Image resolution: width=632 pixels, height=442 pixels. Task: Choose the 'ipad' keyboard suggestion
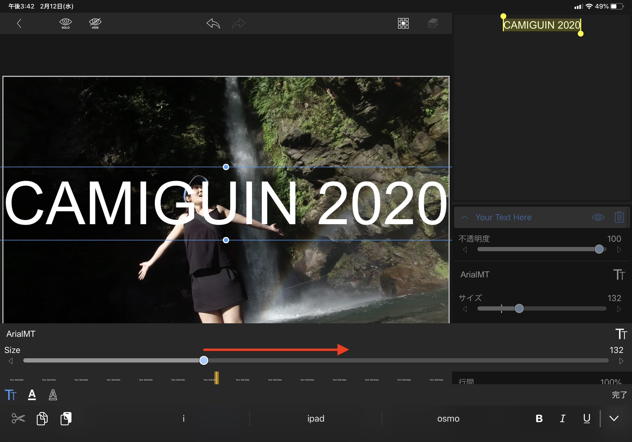click(316, 418)
